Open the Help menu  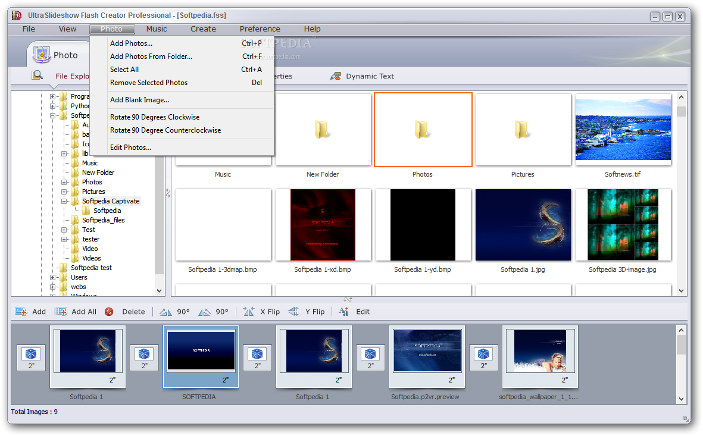[x=312, y=29]
